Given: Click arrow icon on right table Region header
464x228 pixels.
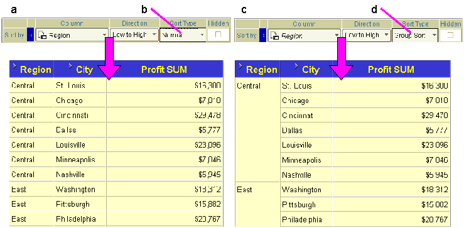Looking at the screenshot, I should click(241, 66).
